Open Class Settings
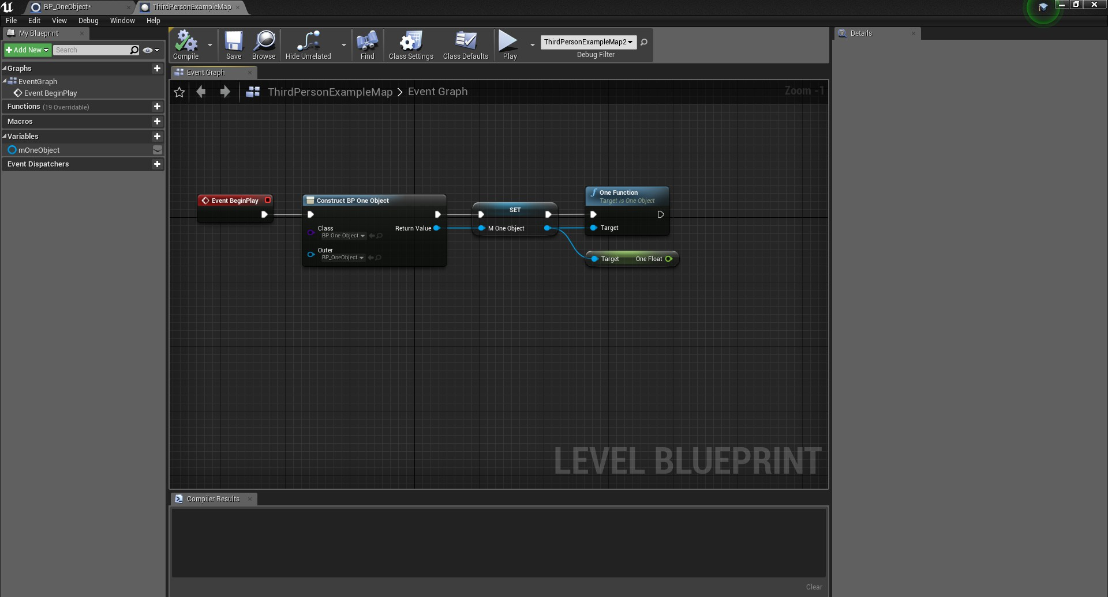 coord(411,45)
